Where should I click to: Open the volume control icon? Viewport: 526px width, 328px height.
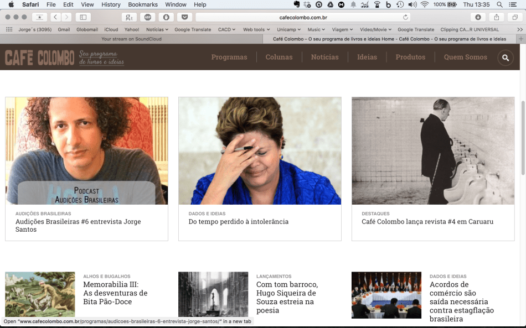(x=413, y=4)
